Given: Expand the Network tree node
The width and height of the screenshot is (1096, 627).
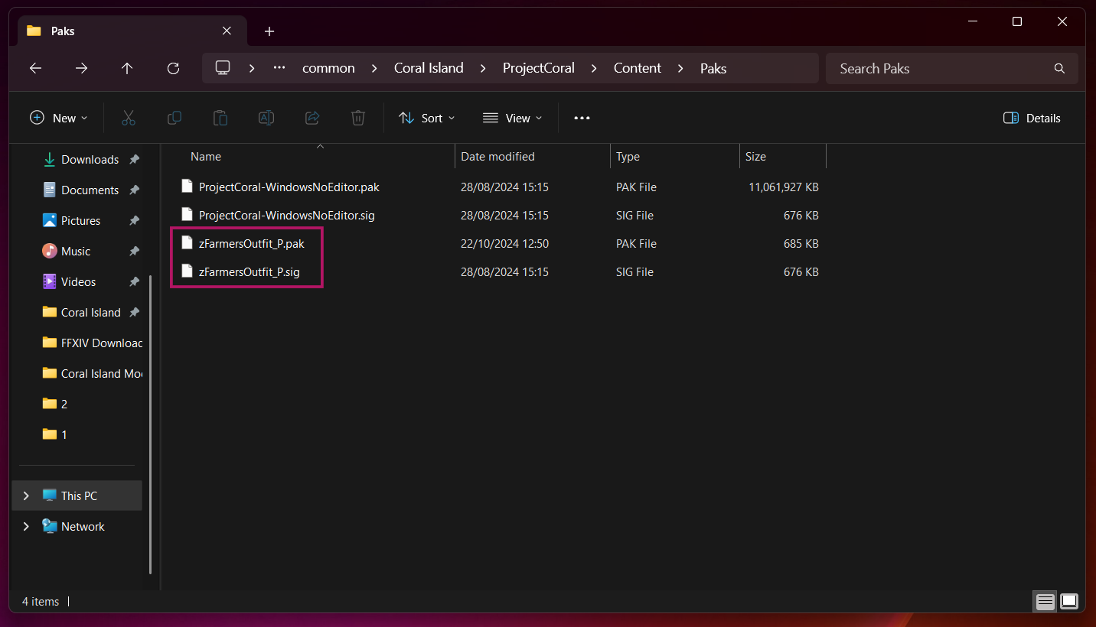Looking at the screenshot, I should (x=26, y=526).
